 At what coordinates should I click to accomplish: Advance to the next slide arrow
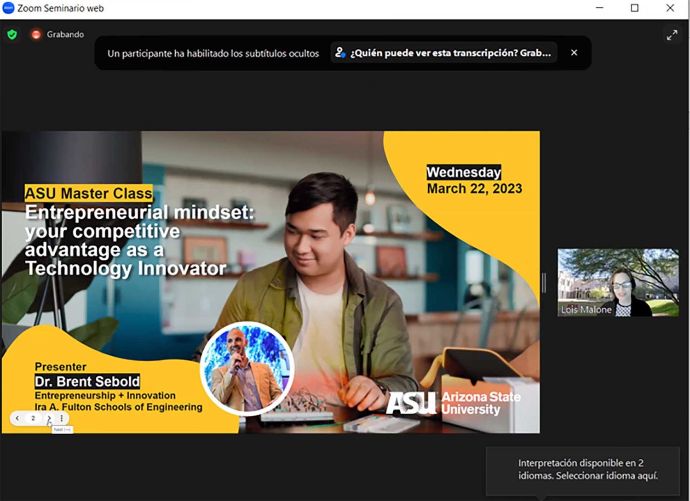coord(49,418)
